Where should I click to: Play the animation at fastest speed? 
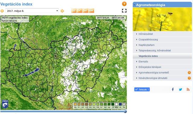tap(91, 11)
